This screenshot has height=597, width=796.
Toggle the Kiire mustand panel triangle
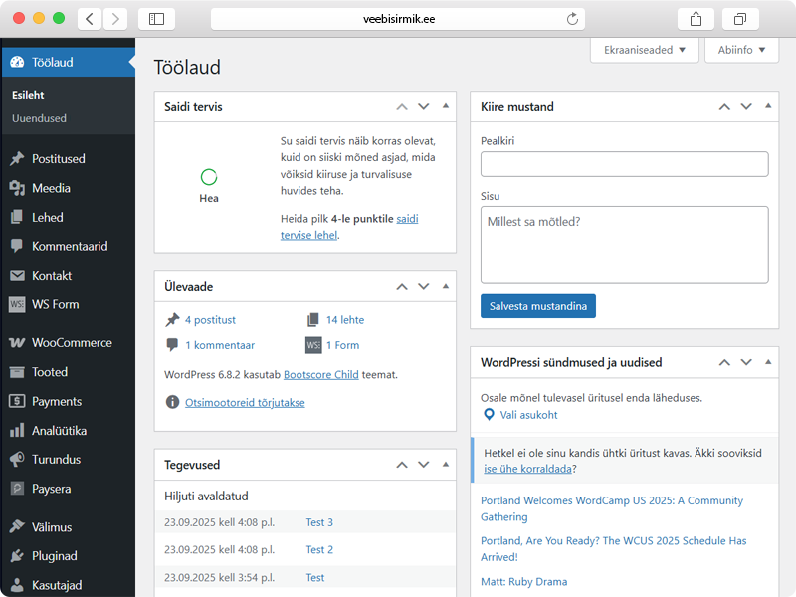point(768,106)
